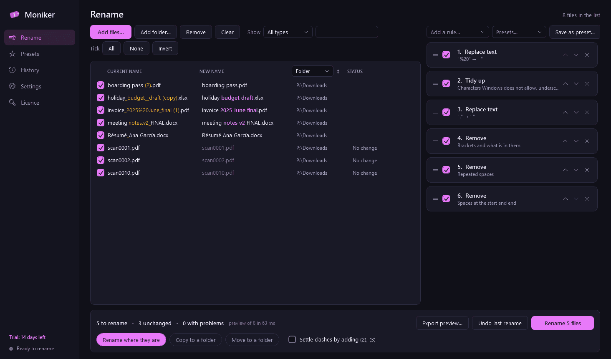Click the Moniker app logo icon
Screen dimensions: 611x359
click(x=15, y=15)
